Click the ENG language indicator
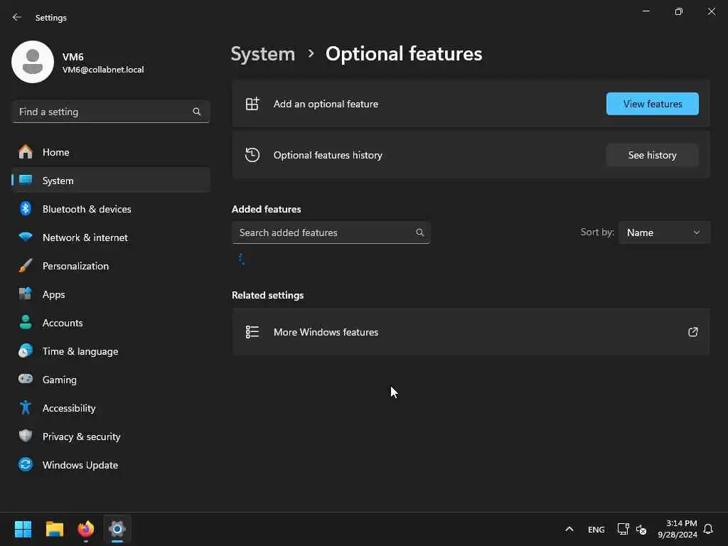Viewport: 728px width, 546px height. coord(596,529)
